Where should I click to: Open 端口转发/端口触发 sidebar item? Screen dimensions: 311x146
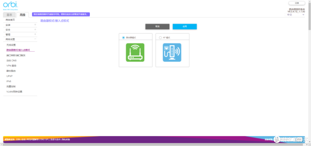click(16, 55)
